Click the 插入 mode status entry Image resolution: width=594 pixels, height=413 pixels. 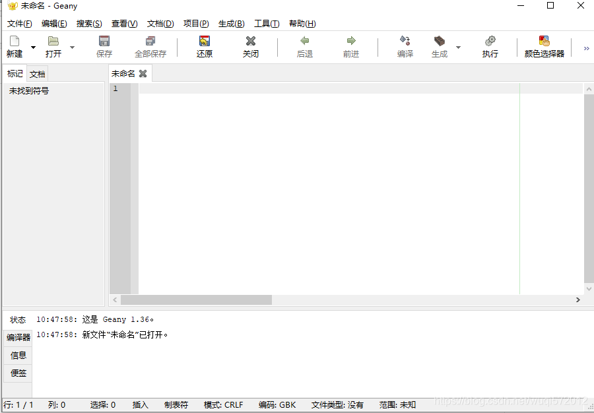tap(140, 405)
